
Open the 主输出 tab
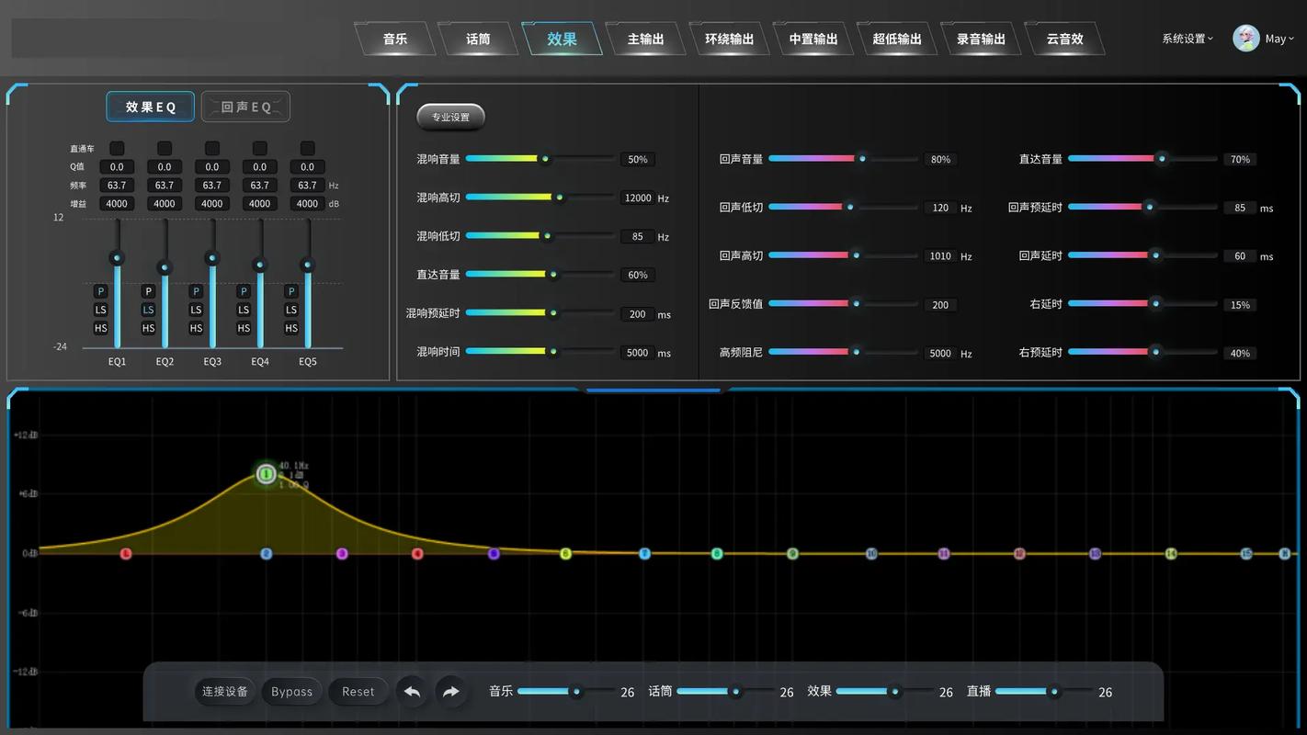pos(646,39)
